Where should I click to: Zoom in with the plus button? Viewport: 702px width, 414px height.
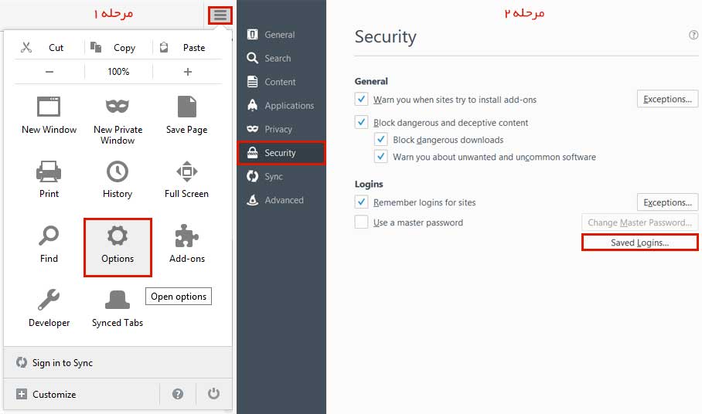click(188, 72)
